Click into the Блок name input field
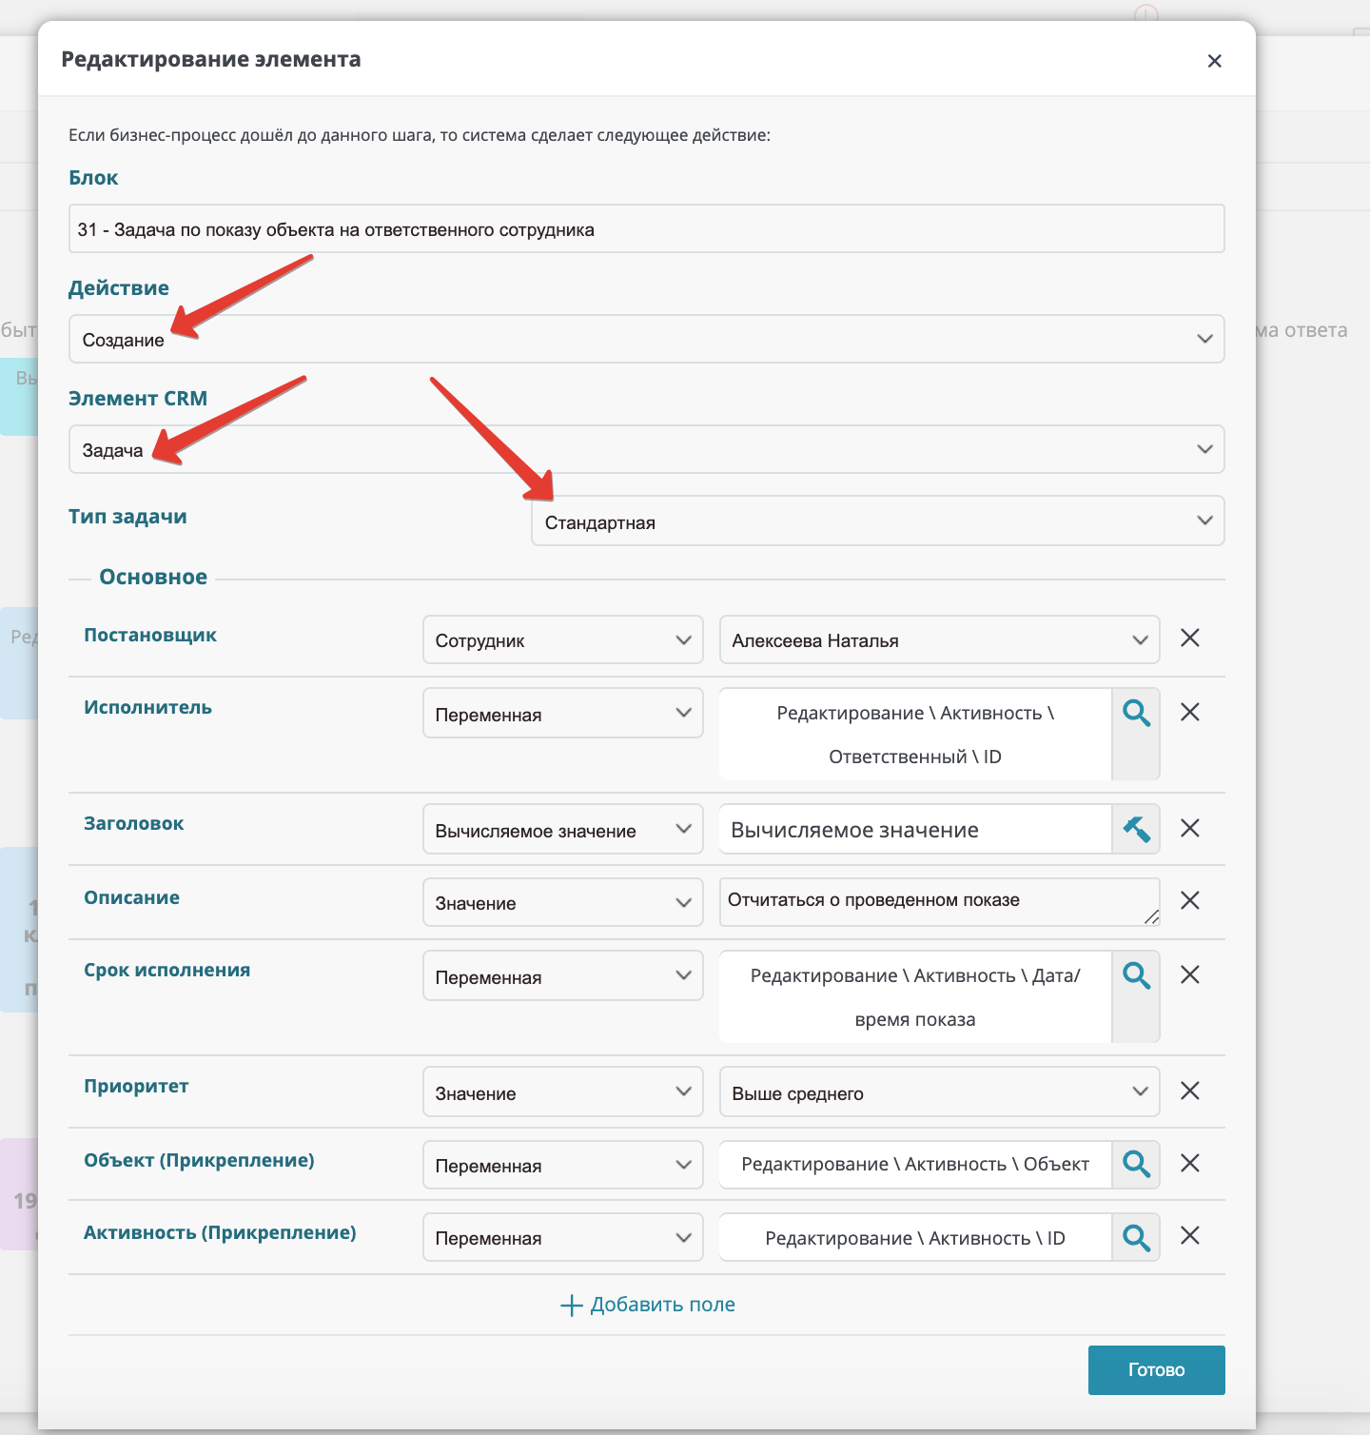 pos(646,228)
